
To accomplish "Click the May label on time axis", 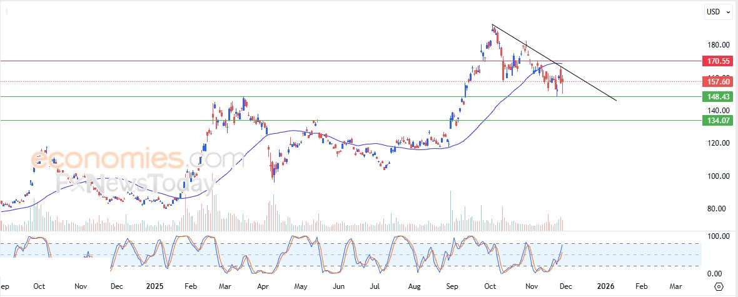I will click(x=300, y=286).
